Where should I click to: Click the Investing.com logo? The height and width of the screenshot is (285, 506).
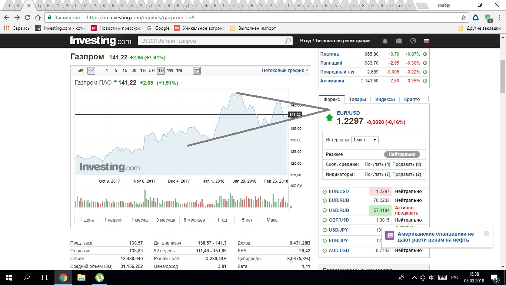pyautogui.click(x=101, y=41)
